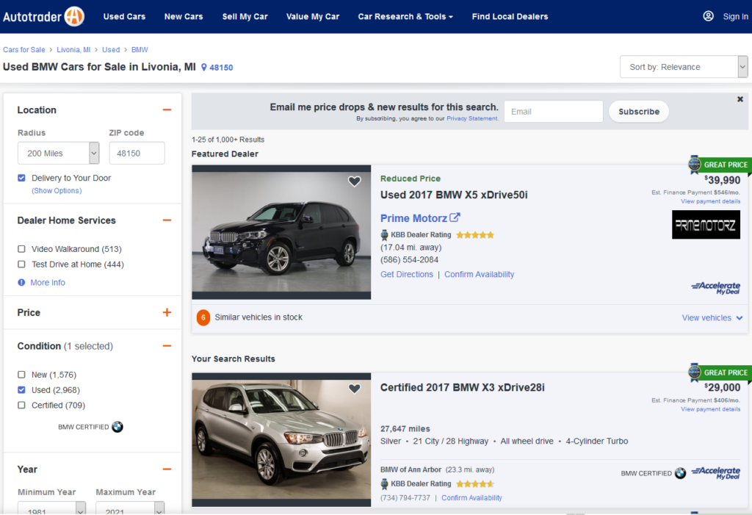
Task: Open the Used 2017 BMW X5 xDrive50i listing title
Action: coord(454,195)
